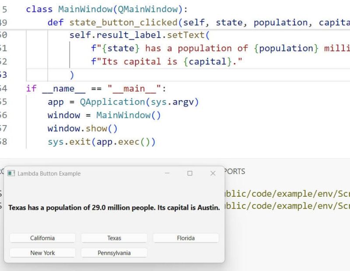Click the self.result_label.setText( code line

click(x=140, y=35)
